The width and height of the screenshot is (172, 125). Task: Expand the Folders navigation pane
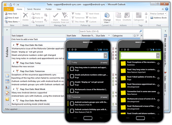point(7,30)
